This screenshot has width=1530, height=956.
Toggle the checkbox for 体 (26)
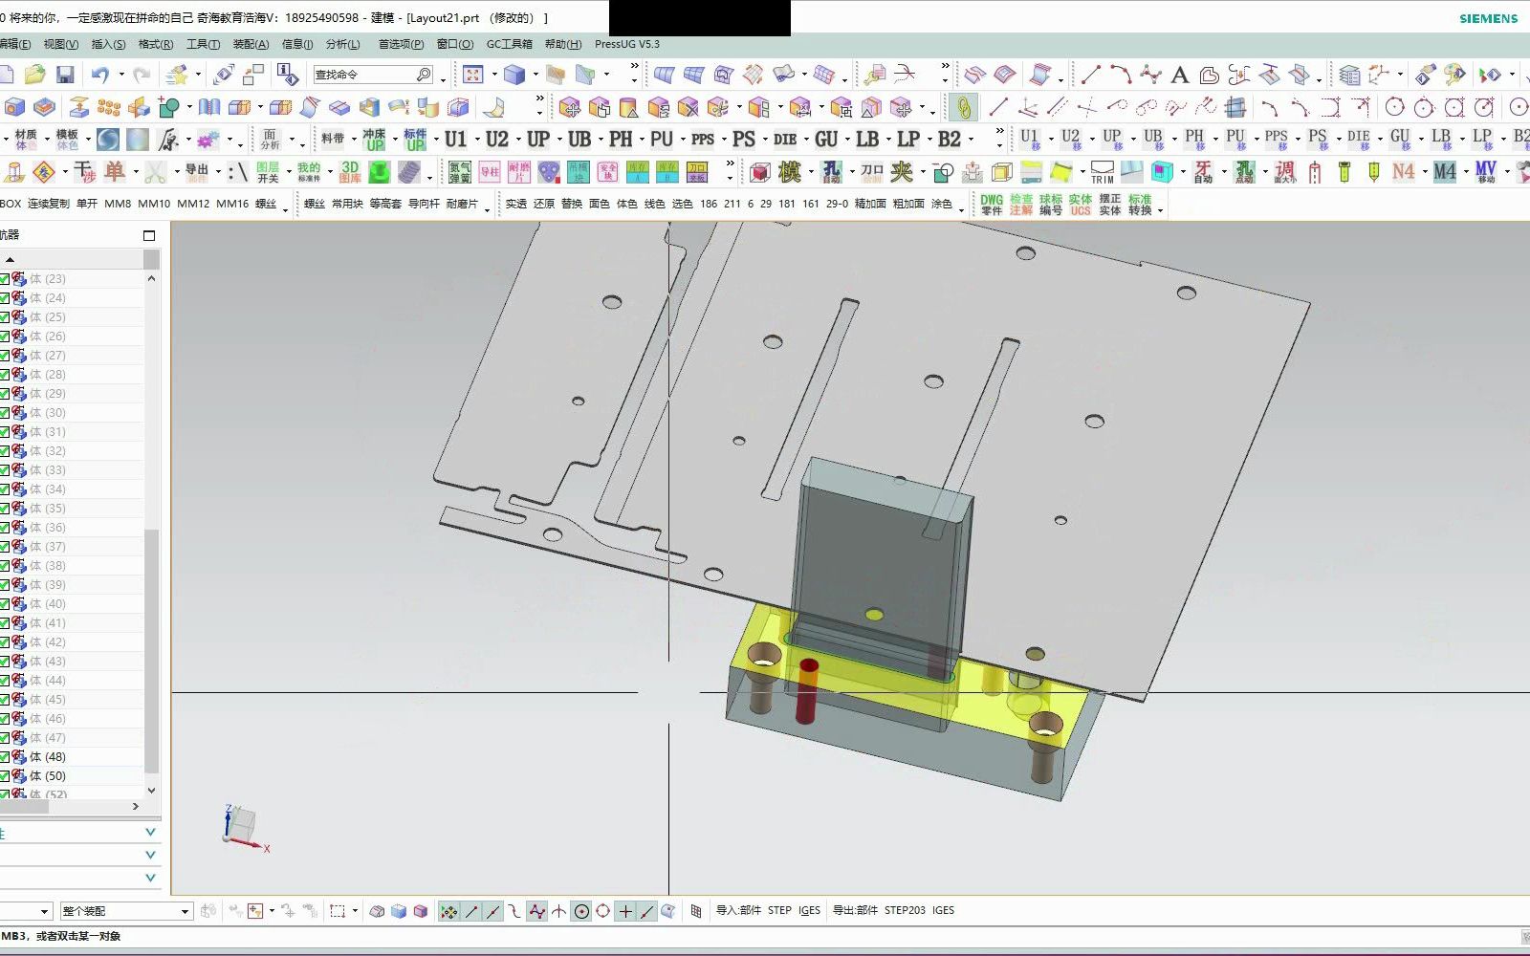[5, 337]
